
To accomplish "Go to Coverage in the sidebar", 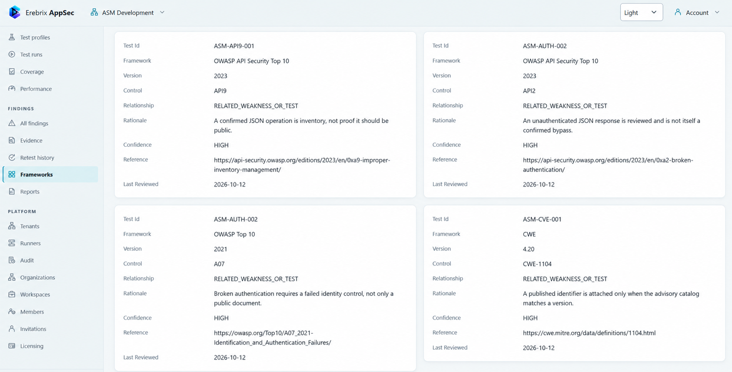I will (50, 71).
